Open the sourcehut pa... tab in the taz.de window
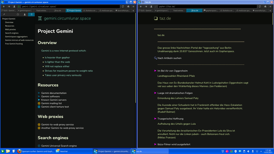Screen dimensions: 274x154 (x=260, y=11)
